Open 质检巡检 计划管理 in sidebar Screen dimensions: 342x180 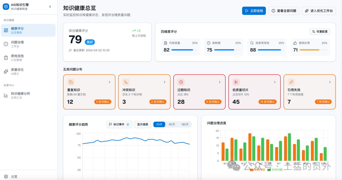coord(28,58)
